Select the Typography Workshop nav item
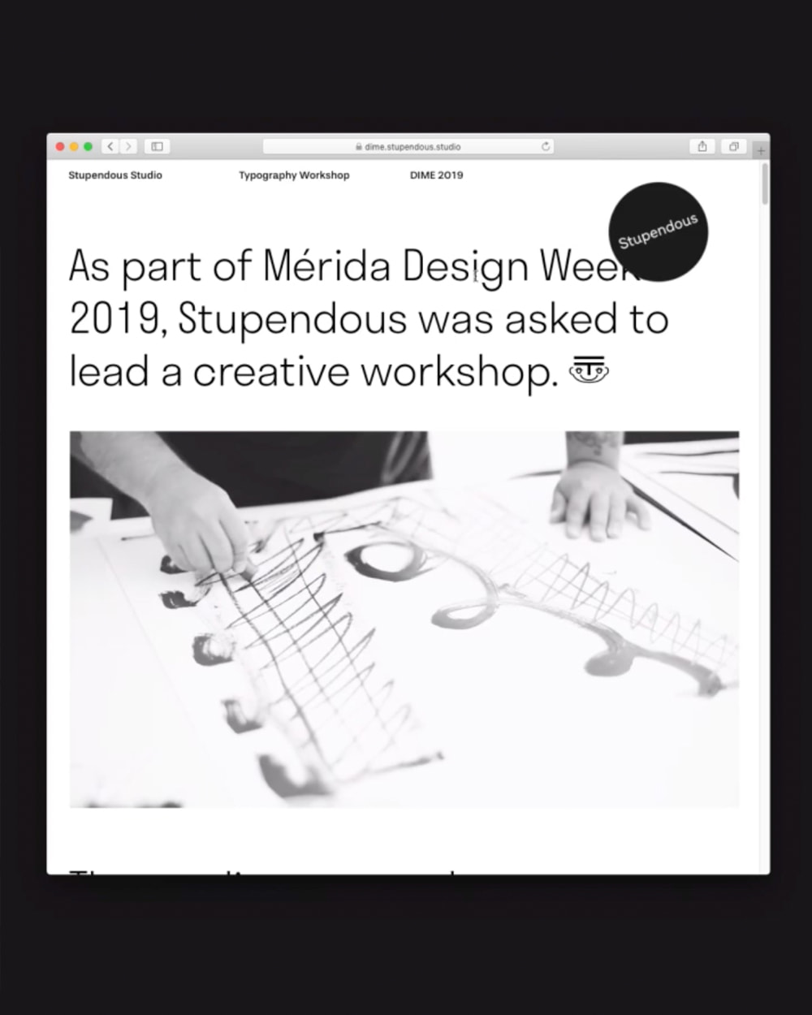This screenshot has height=1015, width=812. click(294, 175)
